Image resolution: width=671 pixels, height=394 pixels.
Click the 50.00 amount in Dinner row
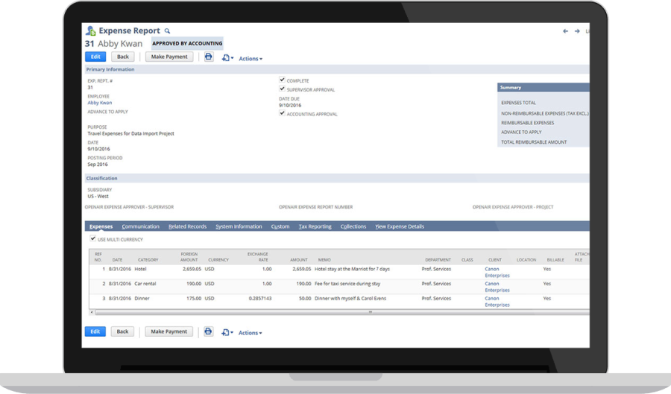point(305,298)
